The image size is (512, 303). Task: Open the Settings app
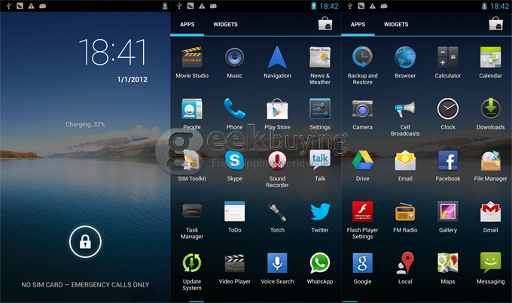click(320, 109)
